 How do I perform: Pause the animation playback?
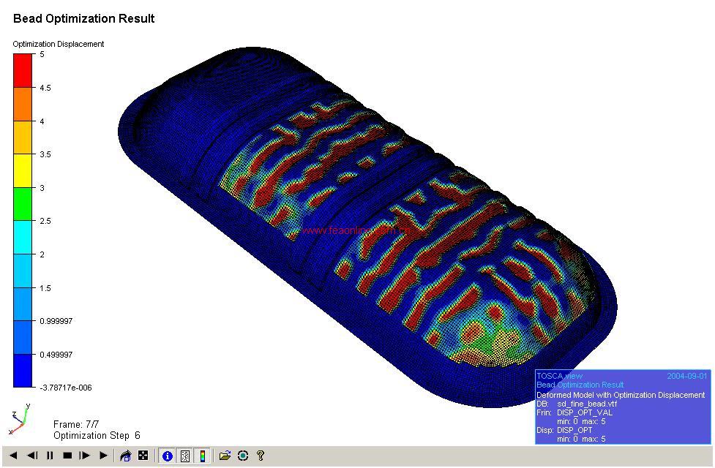point(50,456)
